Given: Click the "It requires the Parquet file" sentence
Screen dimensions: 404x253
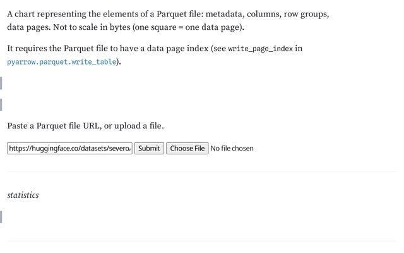Looking at the screenshot, I should pyautogui.click(x=155, y=55).
